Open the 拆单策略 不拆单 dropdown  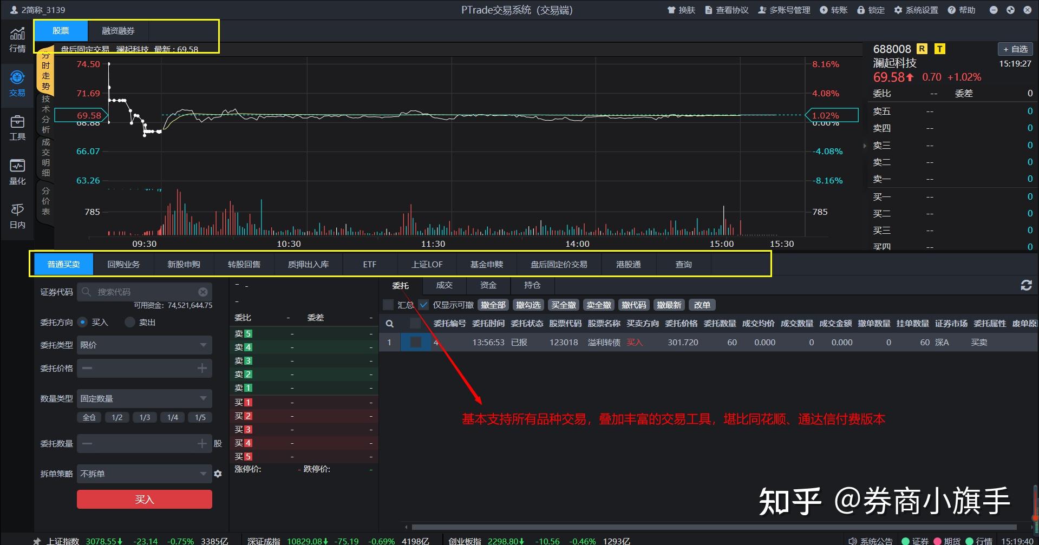point(144,473)
